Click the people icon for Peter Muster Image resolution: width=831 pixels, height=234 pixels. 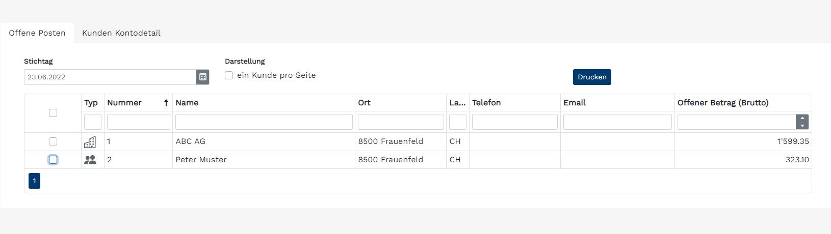click(x=90, y=160)
